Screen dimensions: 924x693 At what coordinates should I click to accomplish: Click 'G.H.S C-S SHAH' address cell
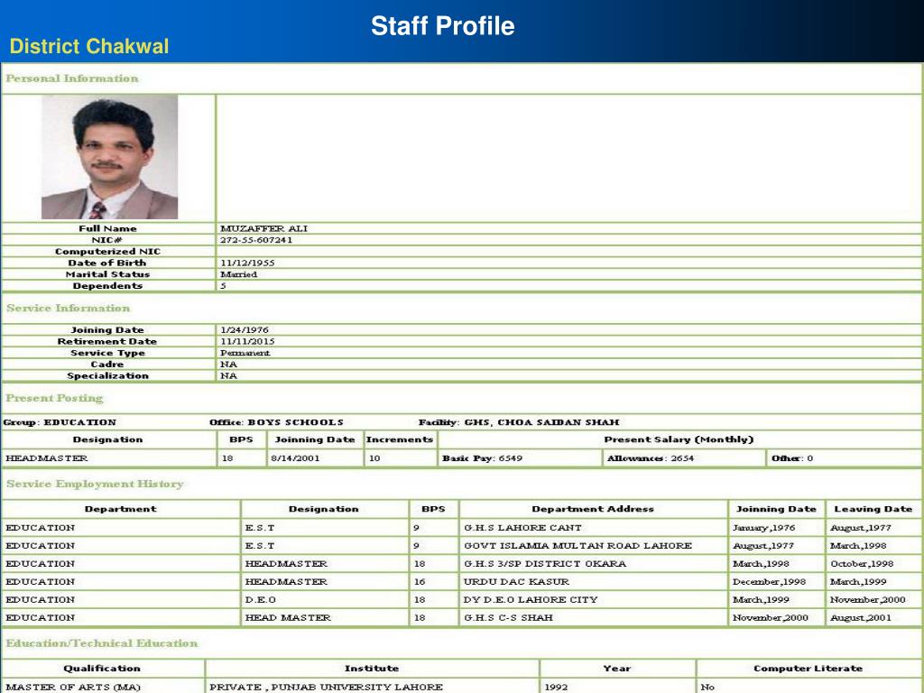tap(594, 617)
